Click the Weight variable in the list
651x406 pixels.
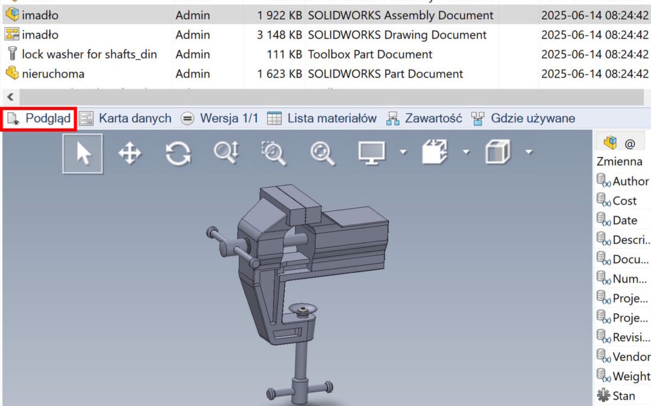(630, 376)
